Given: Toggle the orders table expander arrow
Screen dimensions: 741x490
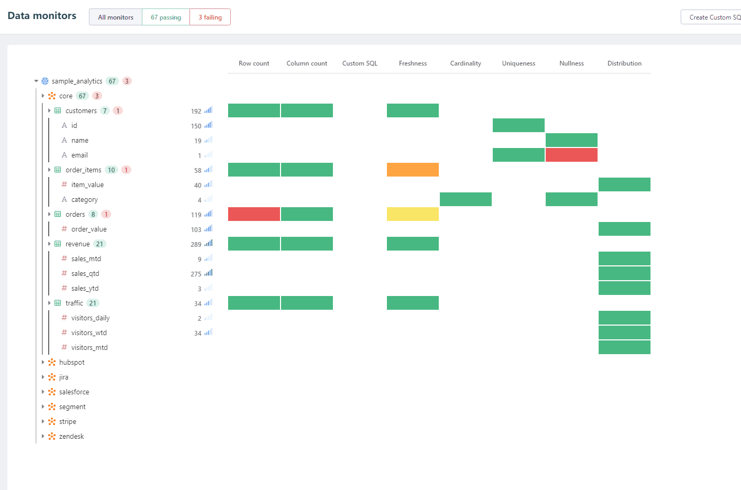Looking at the screenshot, I should point(49,214).
